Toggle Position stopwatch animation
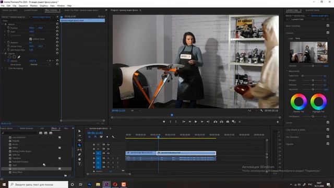This screenshot has width=334, height=188. pos(8,28)
